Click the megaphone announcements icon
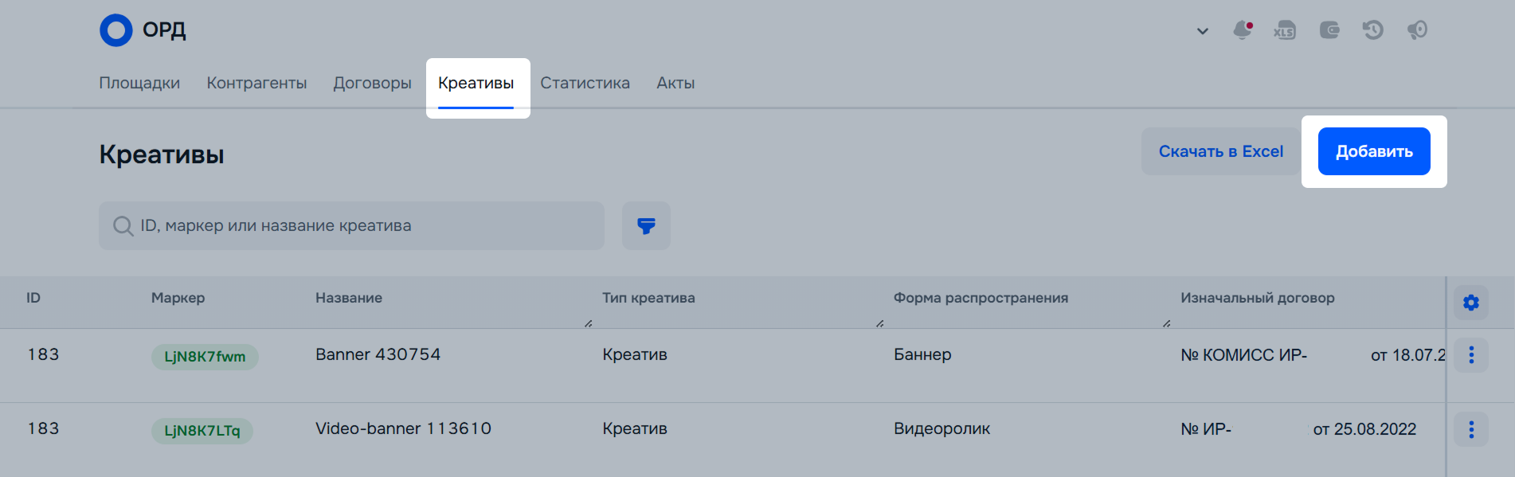 [x=1417, y=30]
